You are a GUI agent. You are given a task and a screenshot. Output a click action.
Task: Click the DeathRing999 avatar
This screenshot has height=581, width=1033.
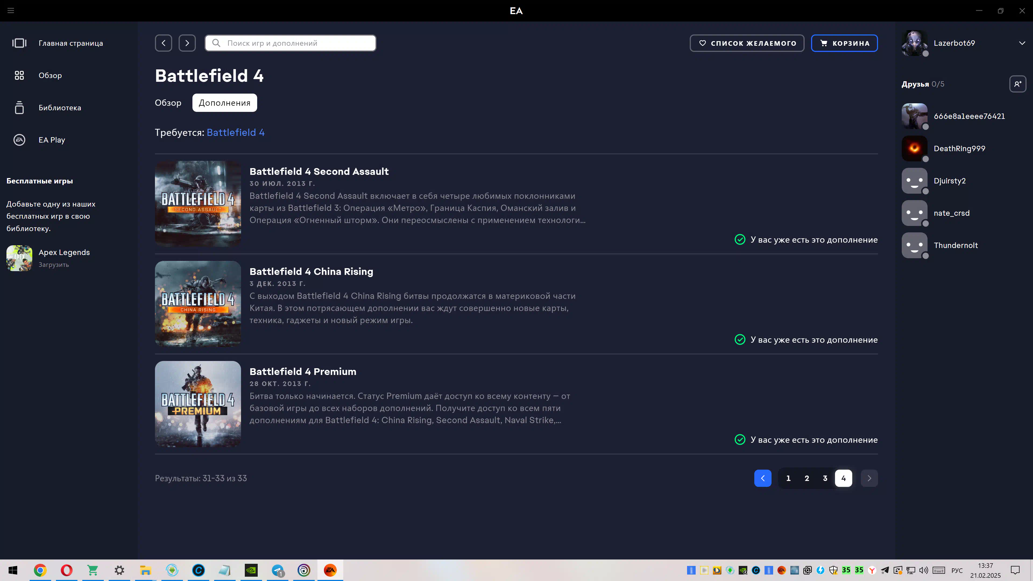tap(914, 148)
